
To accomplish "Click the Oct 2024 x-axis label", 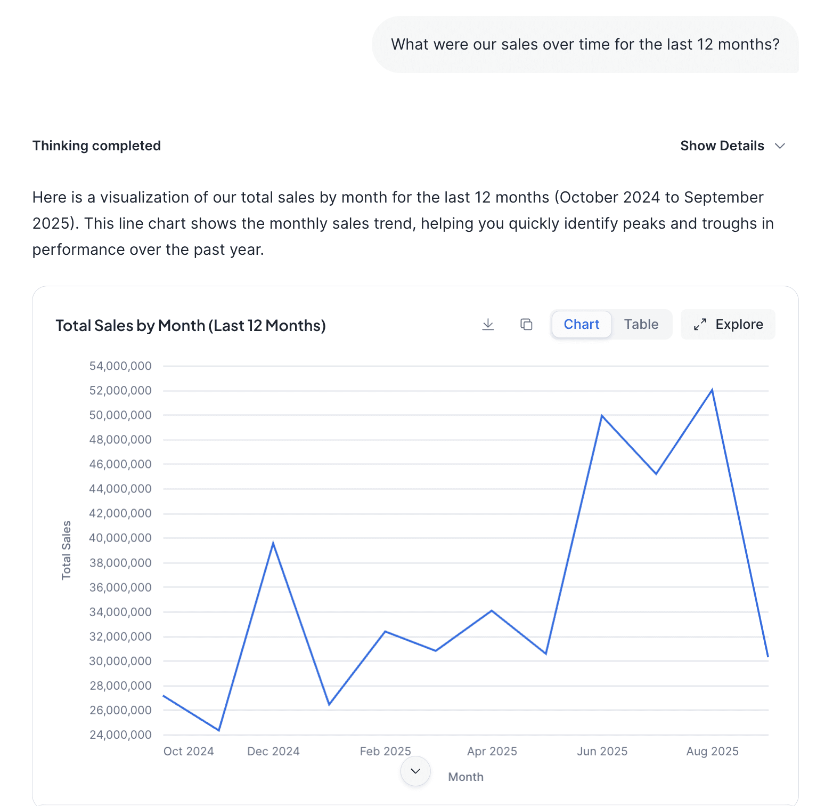I will pos(189,751).
